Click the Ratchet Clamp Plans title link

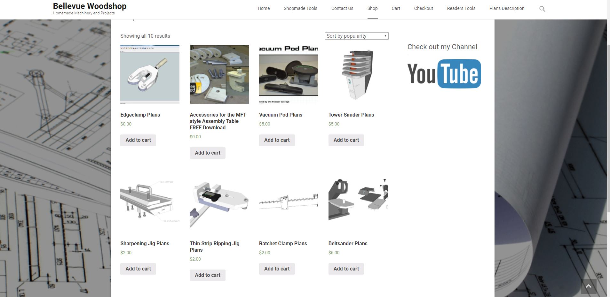(283, 244)
